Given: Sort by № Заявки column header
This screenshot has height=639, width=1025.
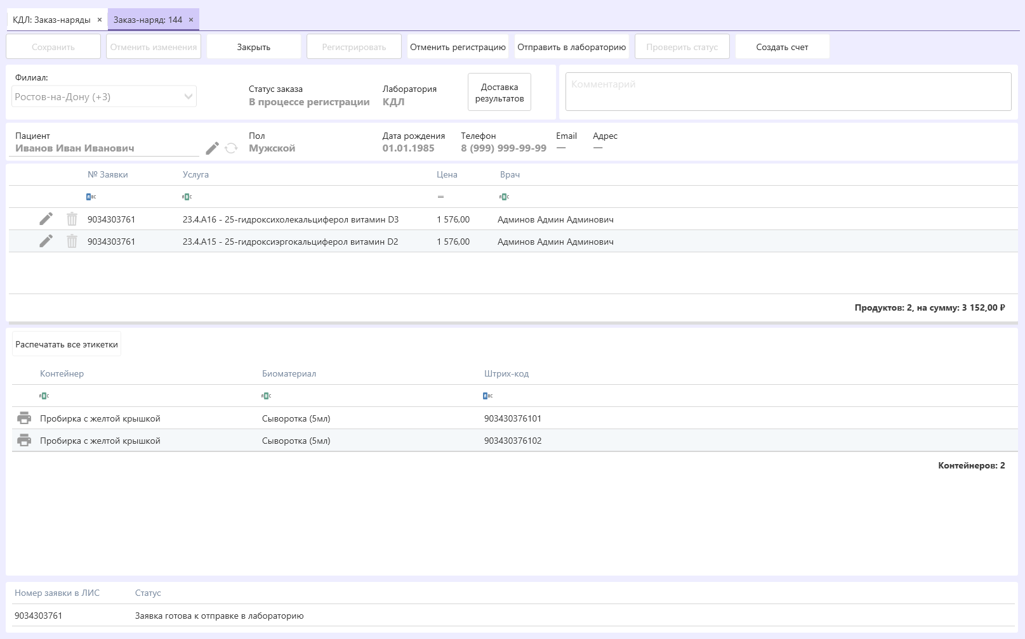Looking at the screenshot, I should (108, 174).
